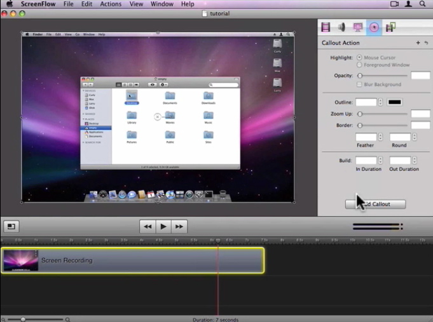Click the Music folder in the preview
This screenshot has width=433, height=322.
click(208, 117)
